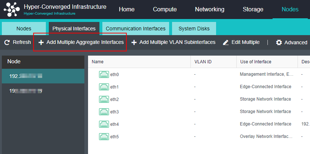This screenshot has height=154, width=310.
Task: Click Add Multiple VLAN Subinterfaces
Action: (173, 42)
